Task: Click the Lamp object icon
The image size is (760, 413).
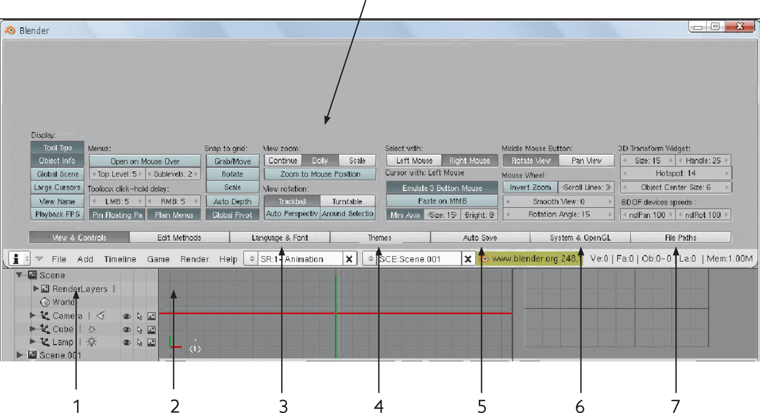Action: (x=45, y=342)
